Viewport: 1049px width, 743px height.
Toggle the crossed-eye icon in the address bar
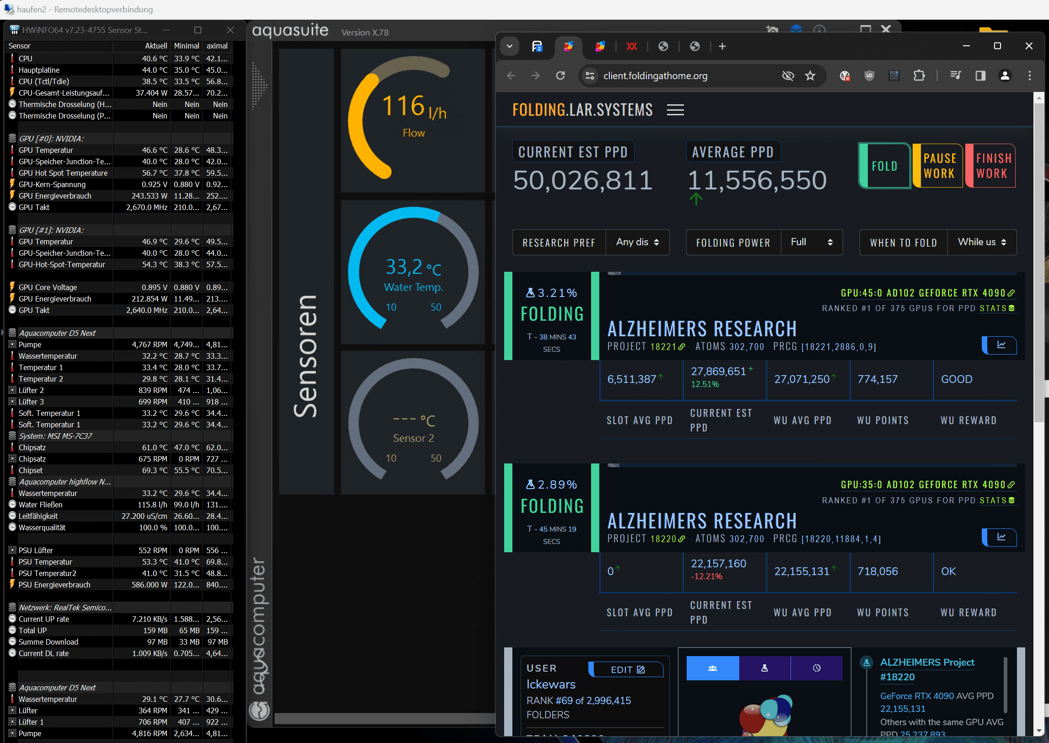click(788, 75)
